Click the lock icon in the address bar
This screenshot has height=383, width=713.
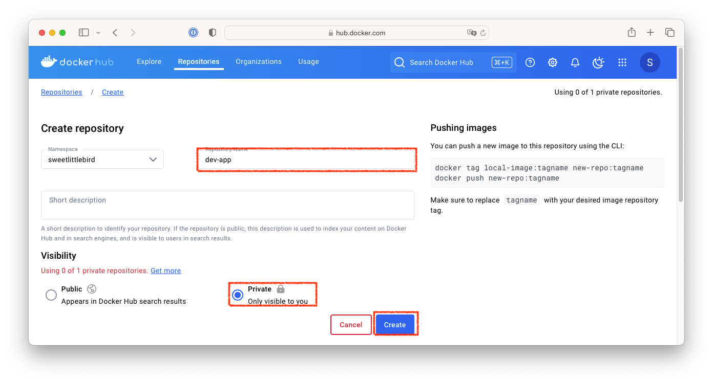(x=331, y=33)
